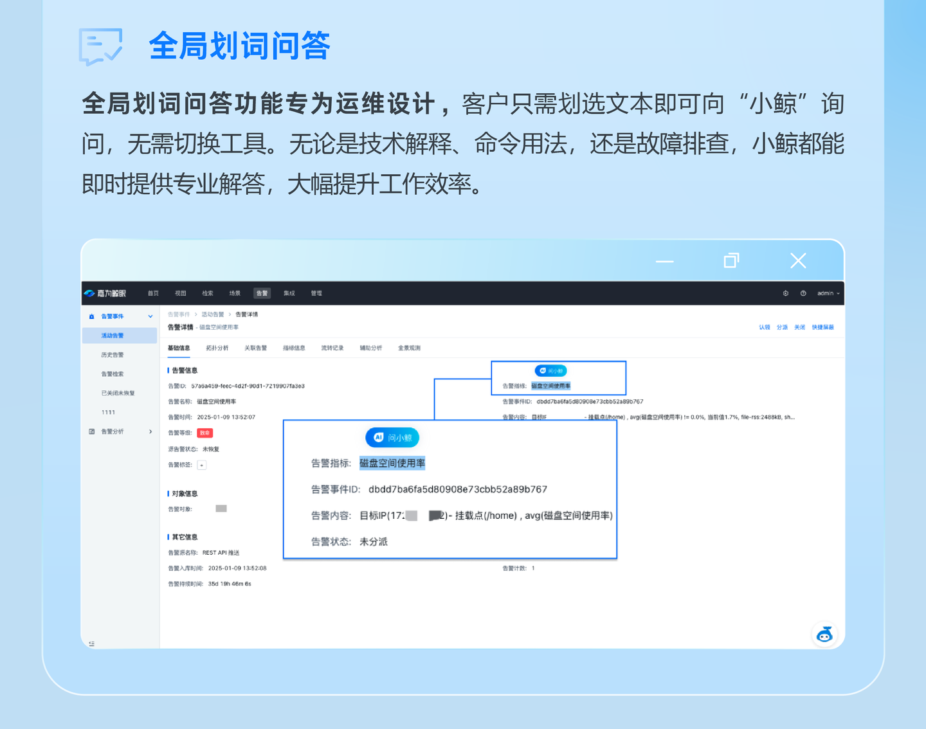The width and height of the screenshot is (926, 729).
Task: Open the settings gear icon in top bar
Action: (x=785, y=293)
